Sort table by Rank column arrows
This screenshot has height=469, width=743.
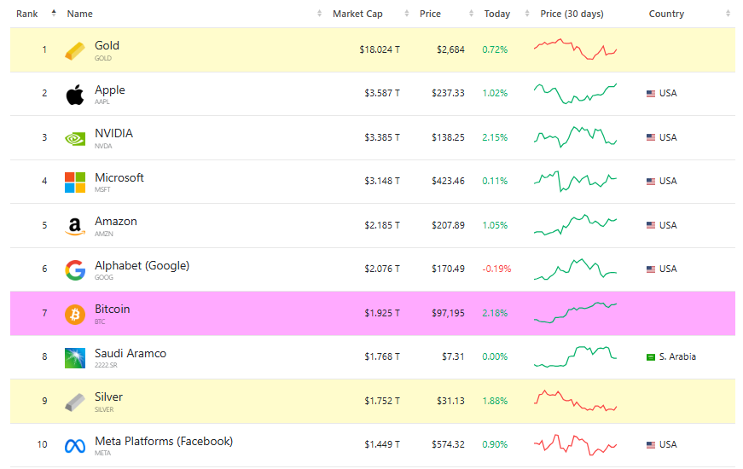(54, 14)
